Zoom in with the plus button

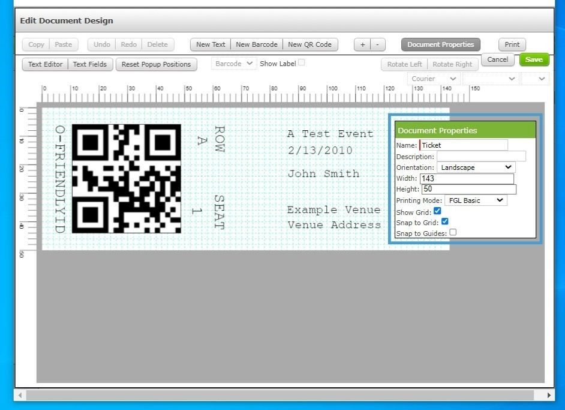coord(362,44)
